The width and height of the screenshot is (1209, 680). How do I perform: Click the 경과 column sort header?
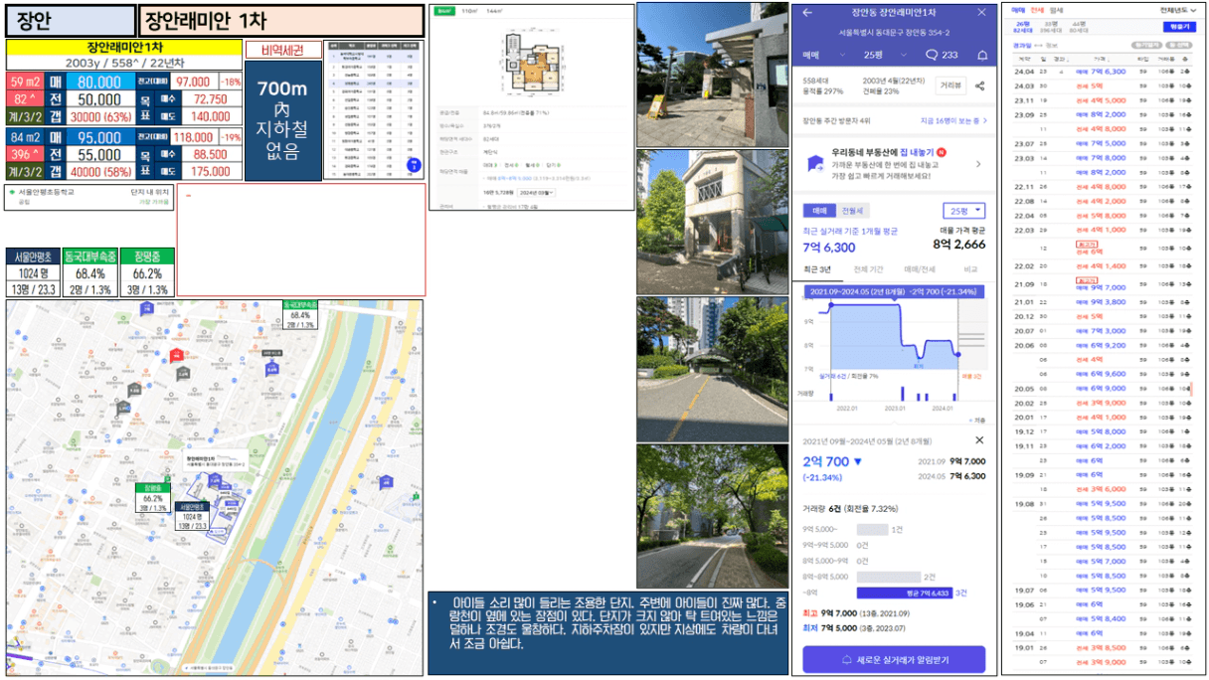pyautogui.click(x=1059, y=58)
